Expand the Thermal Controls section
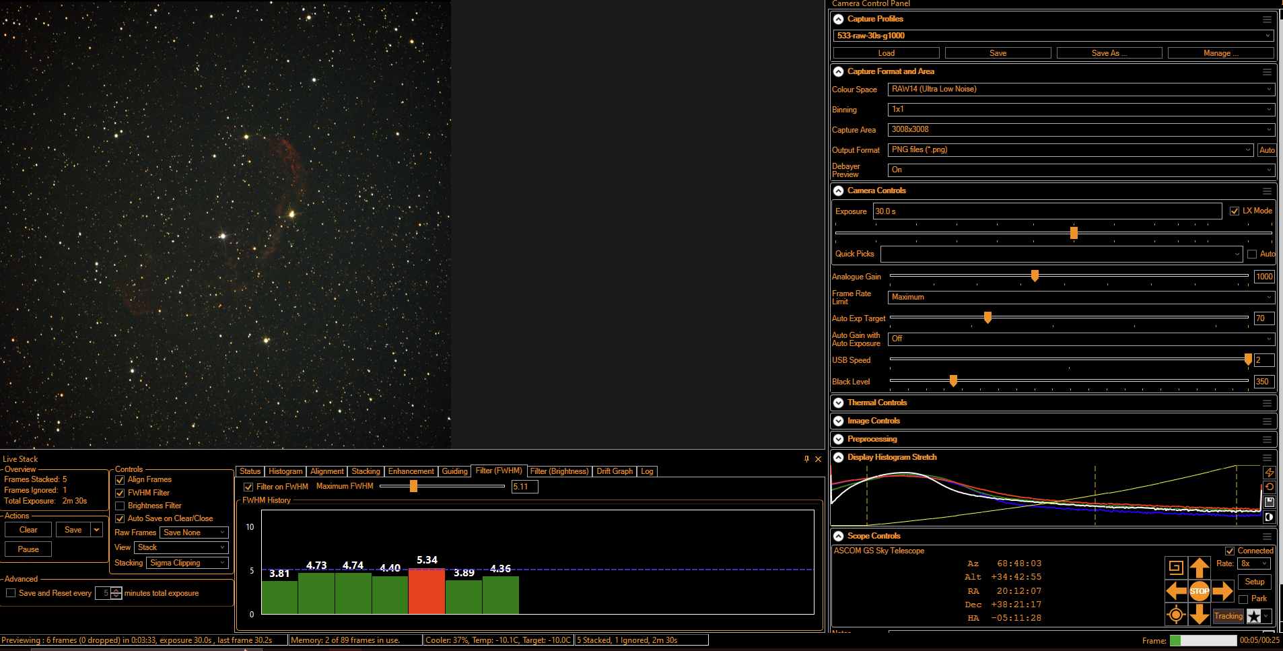The height and width of the screenshot is (651, 1283). 839,403
